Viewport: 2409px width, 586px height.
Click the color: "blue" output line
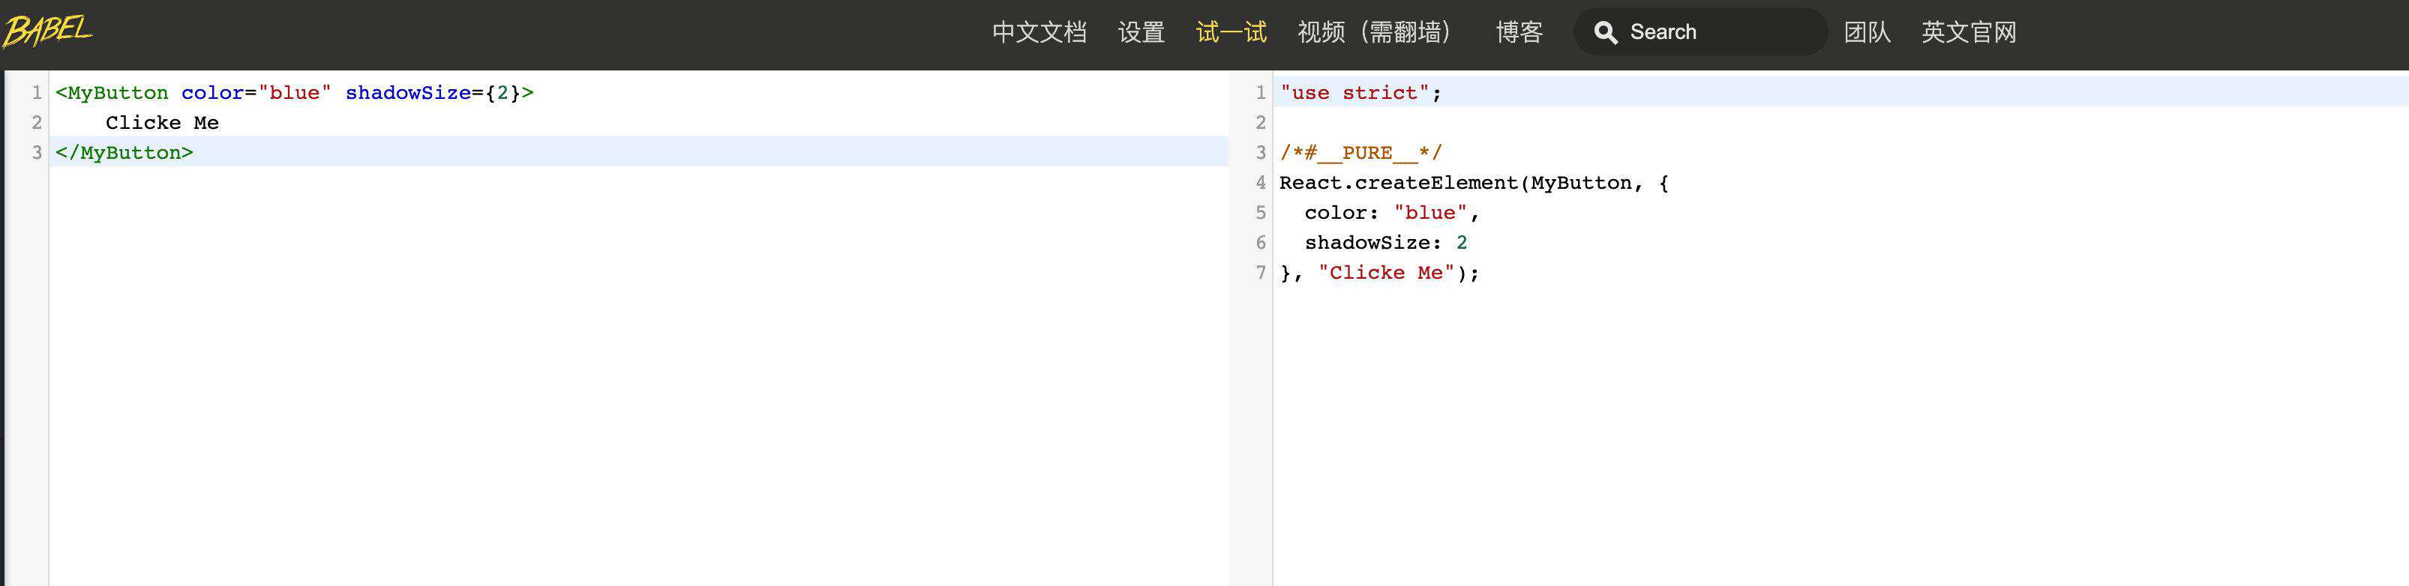point(1391,212)
